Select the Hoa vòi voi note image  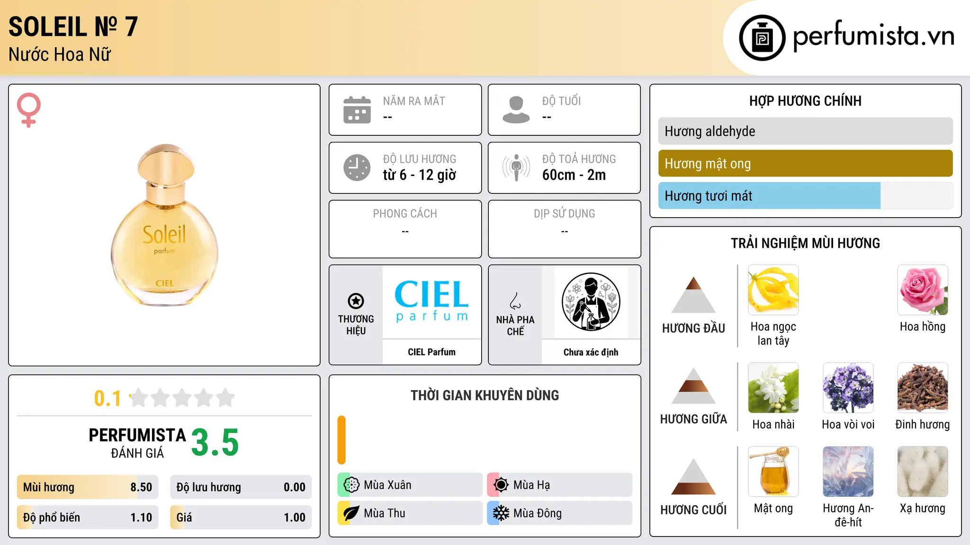coord(848,388)
